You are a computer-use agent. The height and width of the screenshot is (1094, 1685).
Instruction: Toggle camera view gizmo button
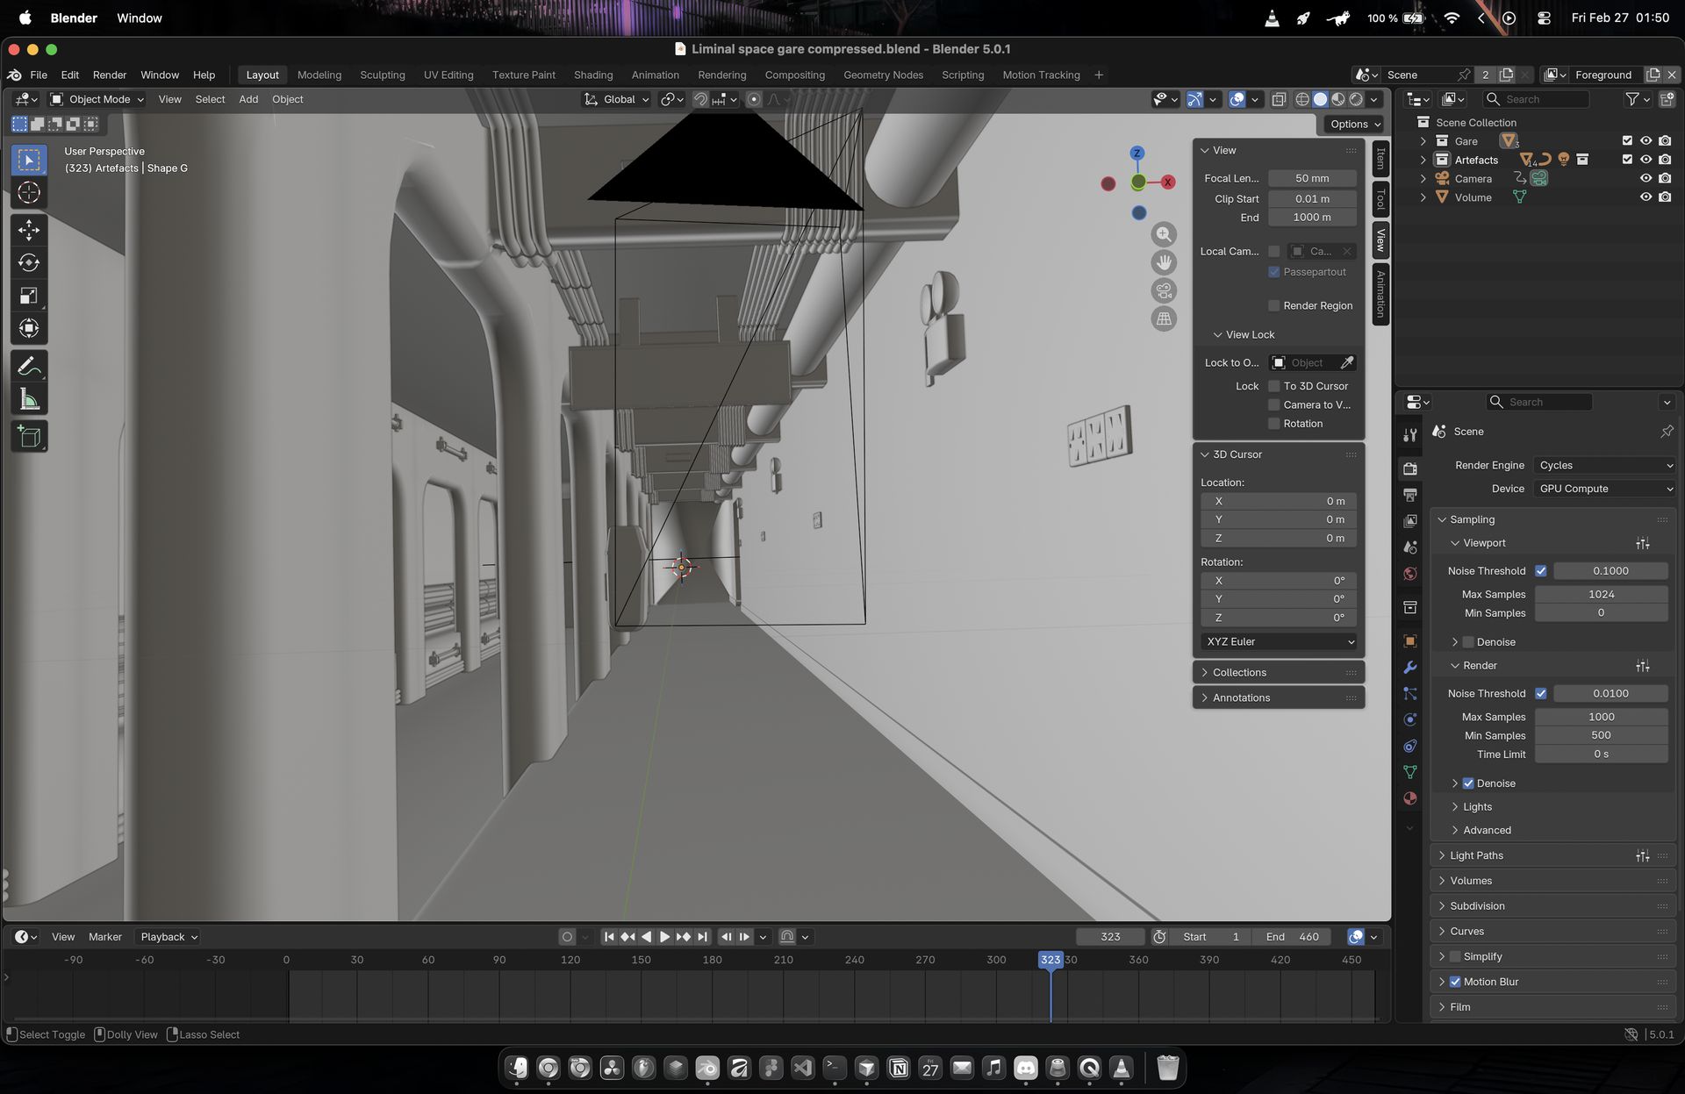(x=1164, y=290)
